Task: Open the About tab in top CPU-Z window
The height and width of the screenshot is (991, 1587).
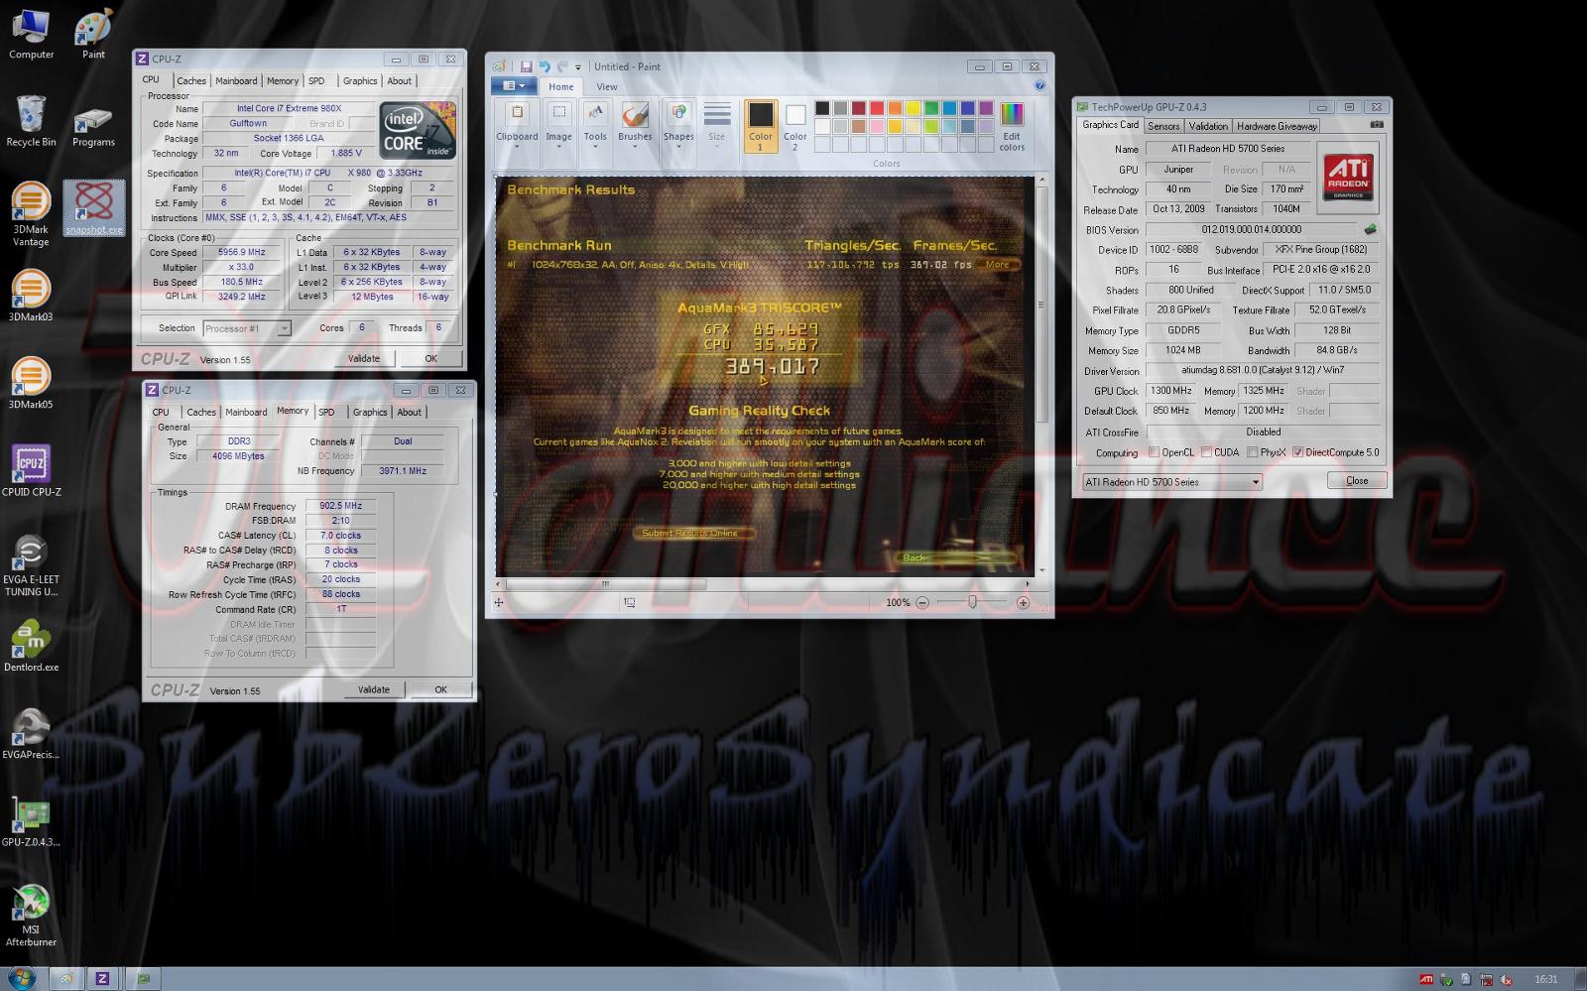Action: point(400,81)
